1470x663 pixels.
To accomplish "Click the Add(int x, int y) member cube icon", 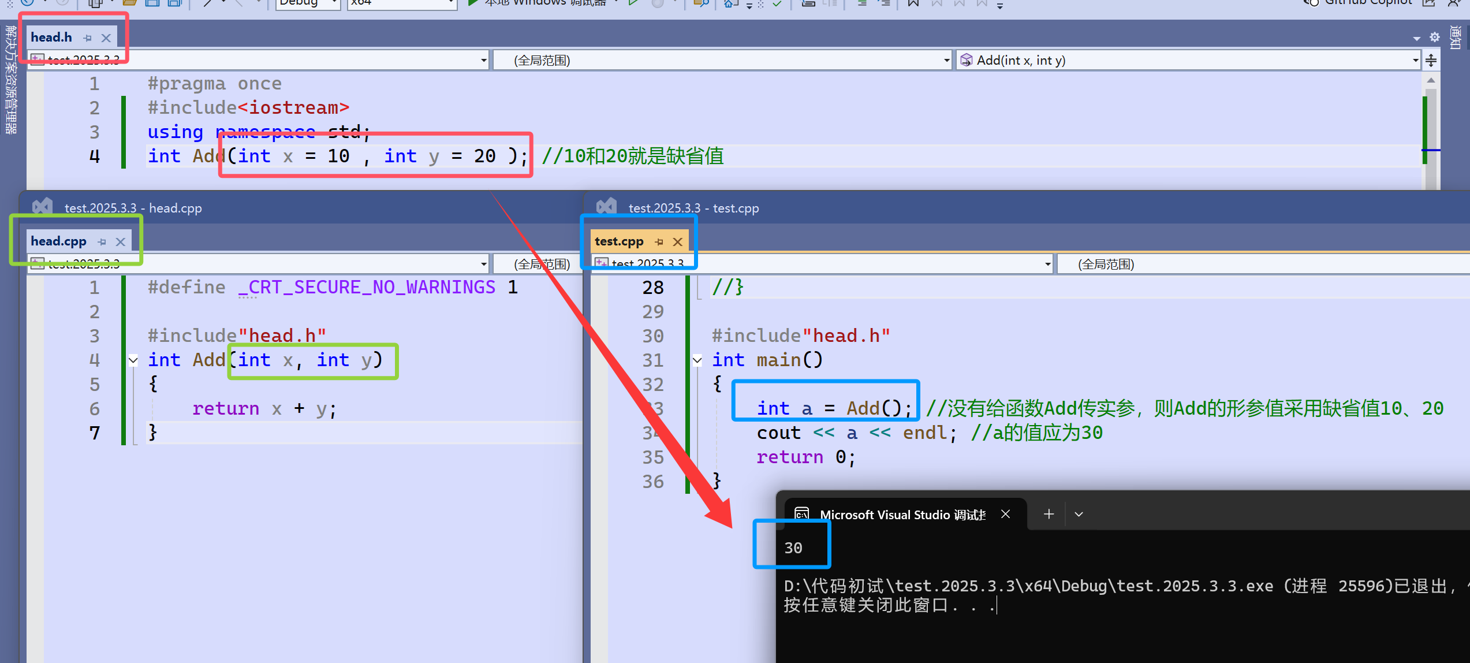I will pos(966,60).
